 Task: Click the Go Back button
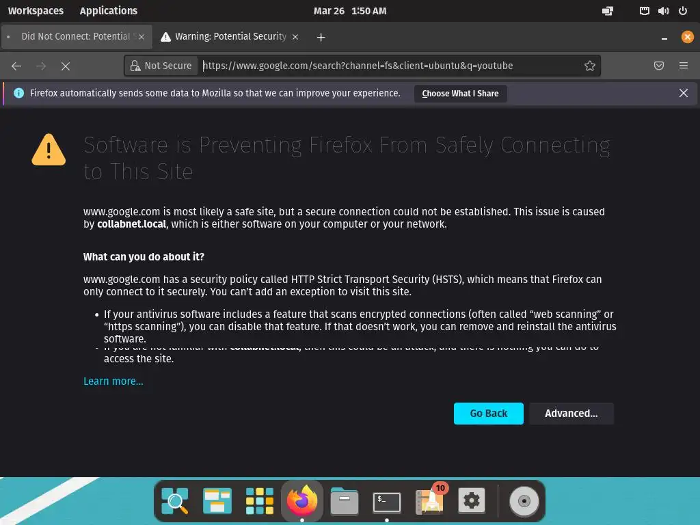(x=488, y=414)
